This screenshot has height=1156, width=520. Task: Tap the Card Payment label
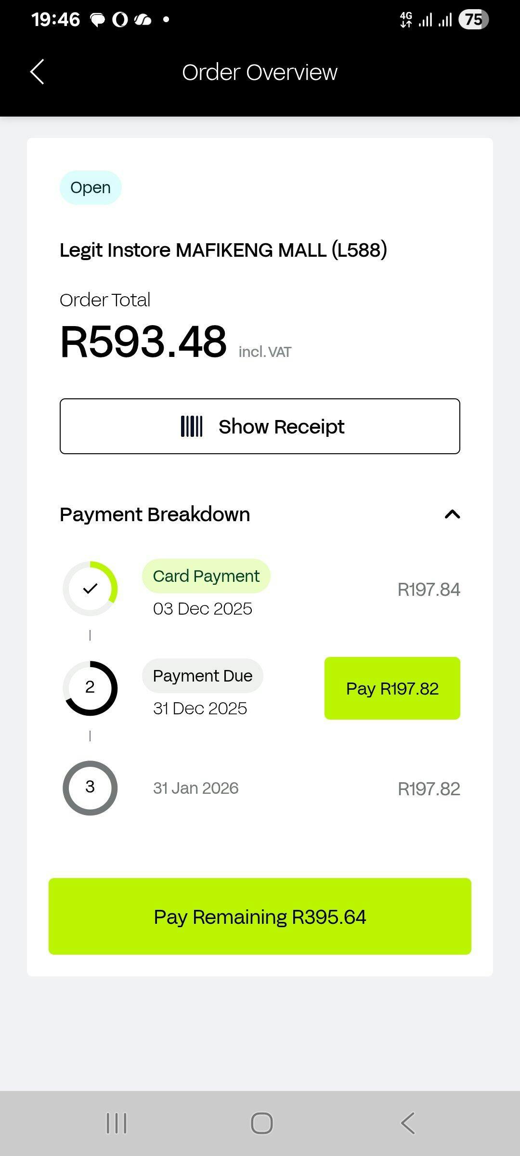[x=206, y=576]
